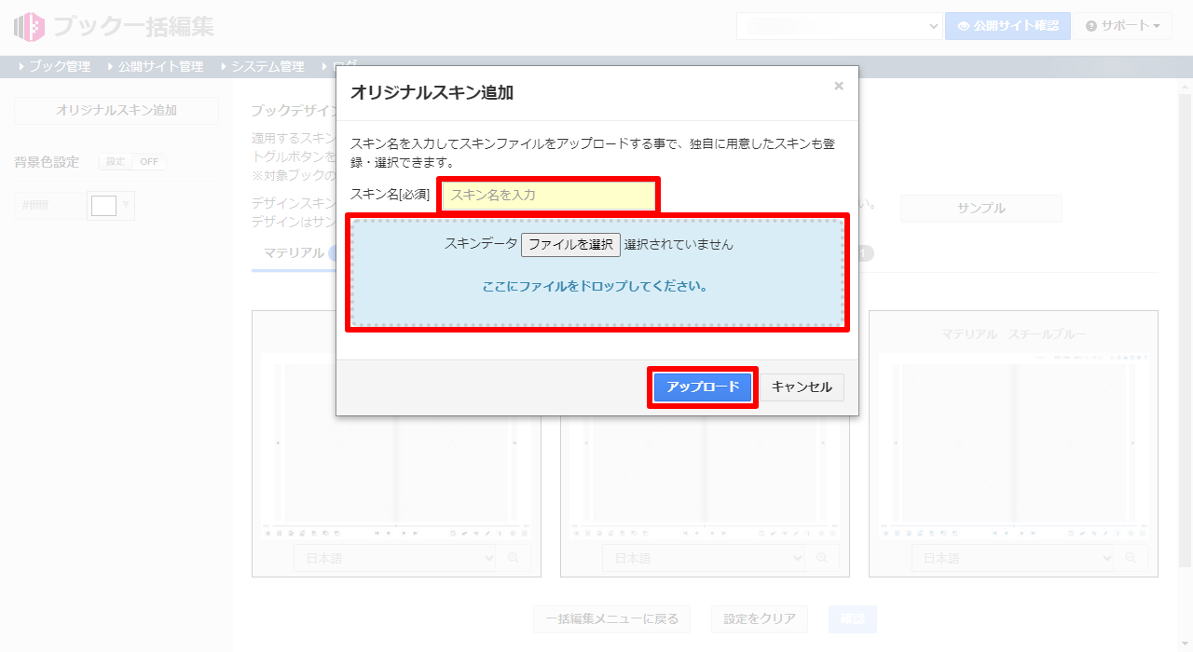Click the last-page icon in middle book preview
Screen dimensions: 1193x652
(x=724, y=534)
